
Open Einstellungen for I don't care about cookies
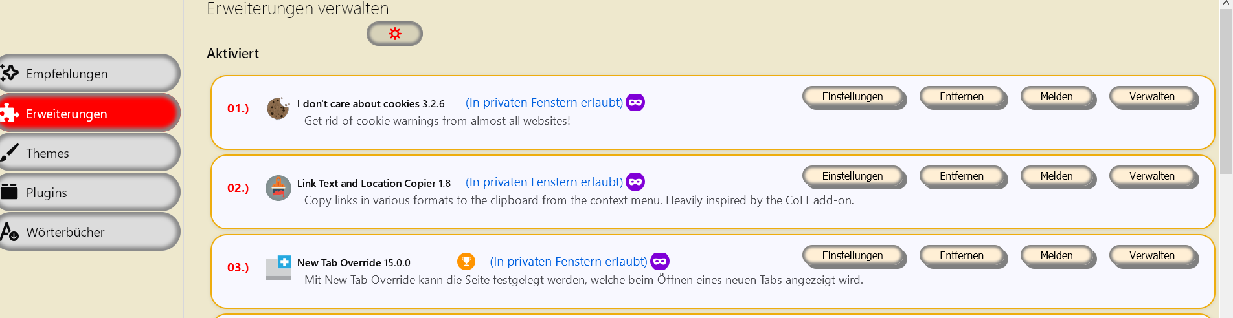point(852,96)
